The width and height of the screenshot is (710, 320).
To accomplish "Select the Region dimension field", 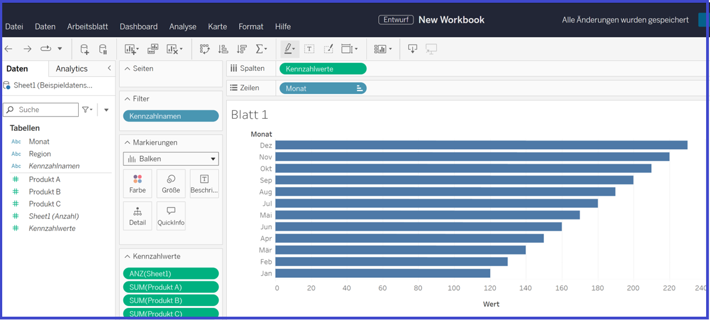I will (40, 154).
